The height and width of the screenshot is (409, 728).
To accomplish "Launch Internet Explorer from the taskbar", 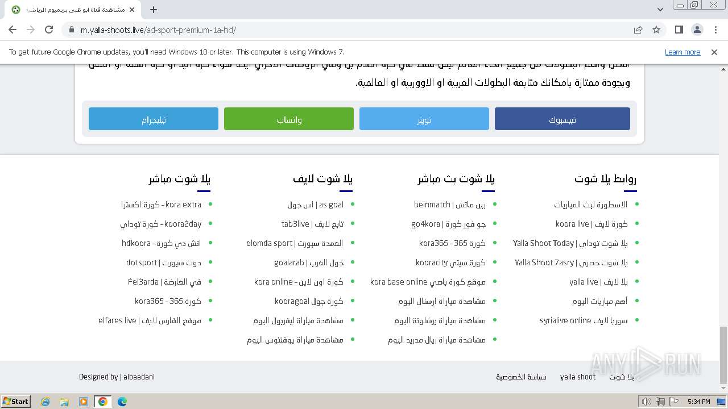I will coord(45,401).
